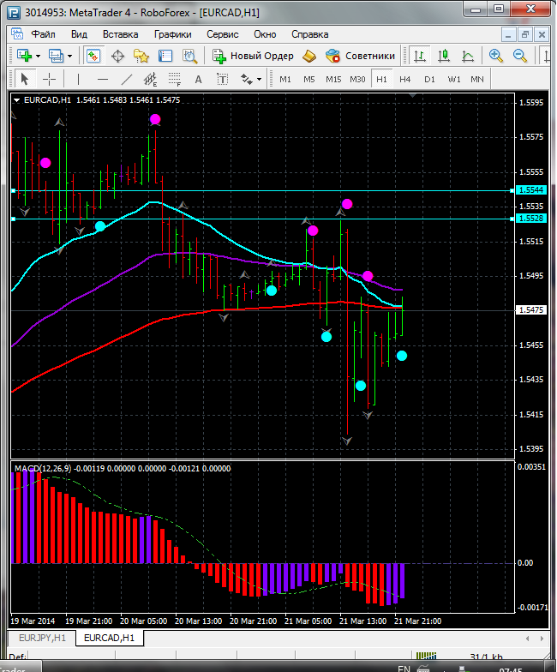
Task: Click the chart menu triangle beside EURCAD,H1
Action: [17, 100]
